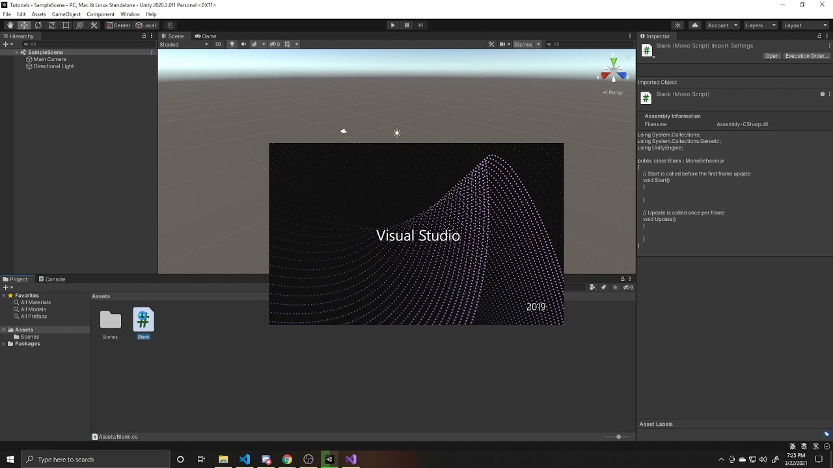Open the cloud services icon
Screen dimensions: 833x468
694,25
